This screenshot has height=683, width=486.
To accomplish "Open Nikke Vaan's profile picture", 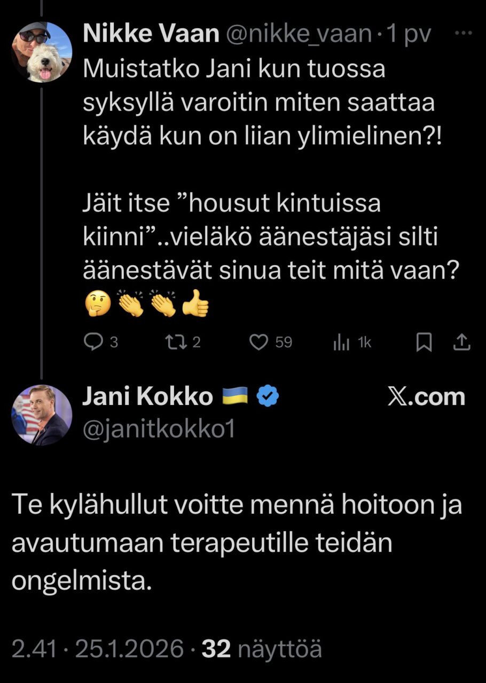I will [42, 52].
